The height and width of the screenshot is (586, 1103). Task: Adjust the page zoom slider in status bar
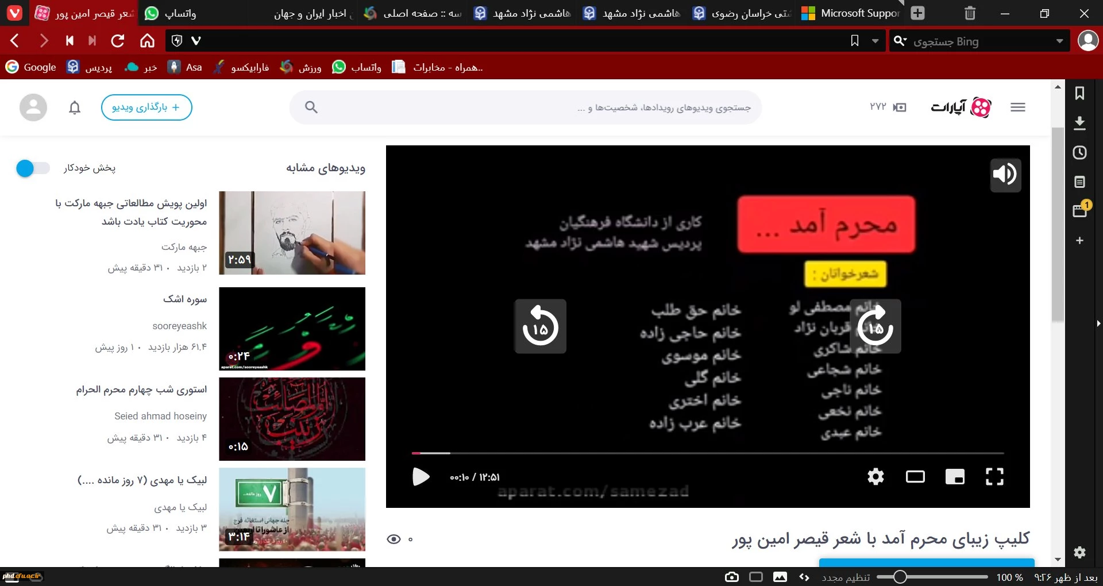pos(900,577)
